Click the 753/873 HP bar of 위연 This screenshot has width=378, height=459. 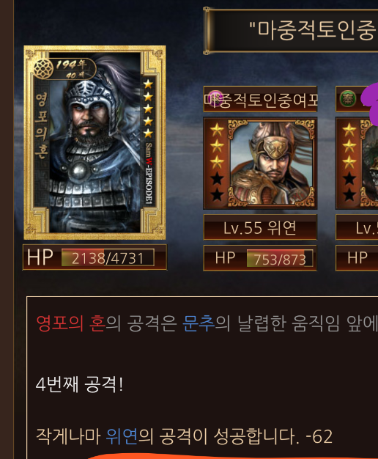point(280,258)
